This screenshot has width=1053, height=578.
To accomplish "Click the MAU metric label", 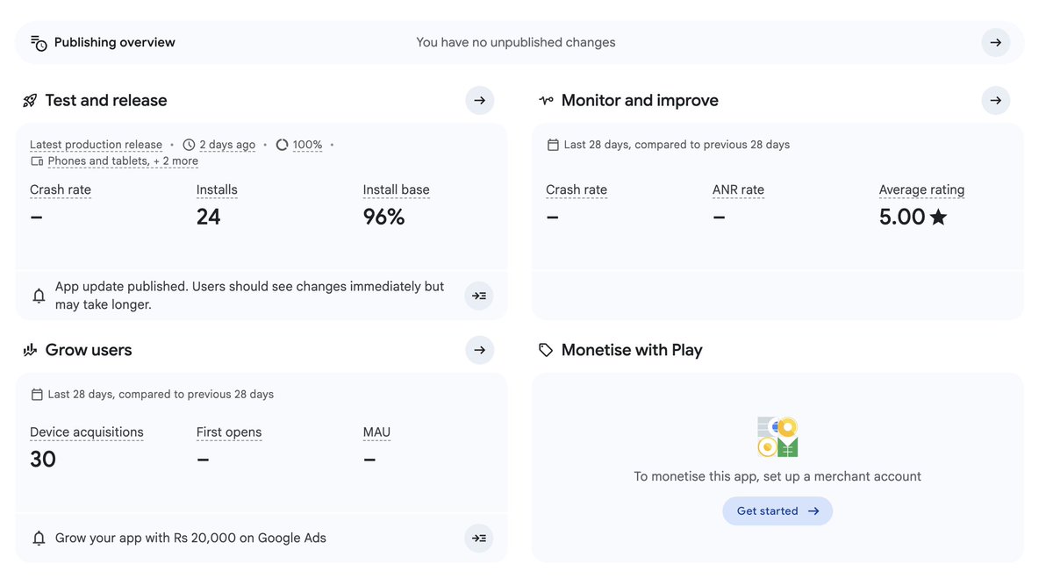I will 376,432.
